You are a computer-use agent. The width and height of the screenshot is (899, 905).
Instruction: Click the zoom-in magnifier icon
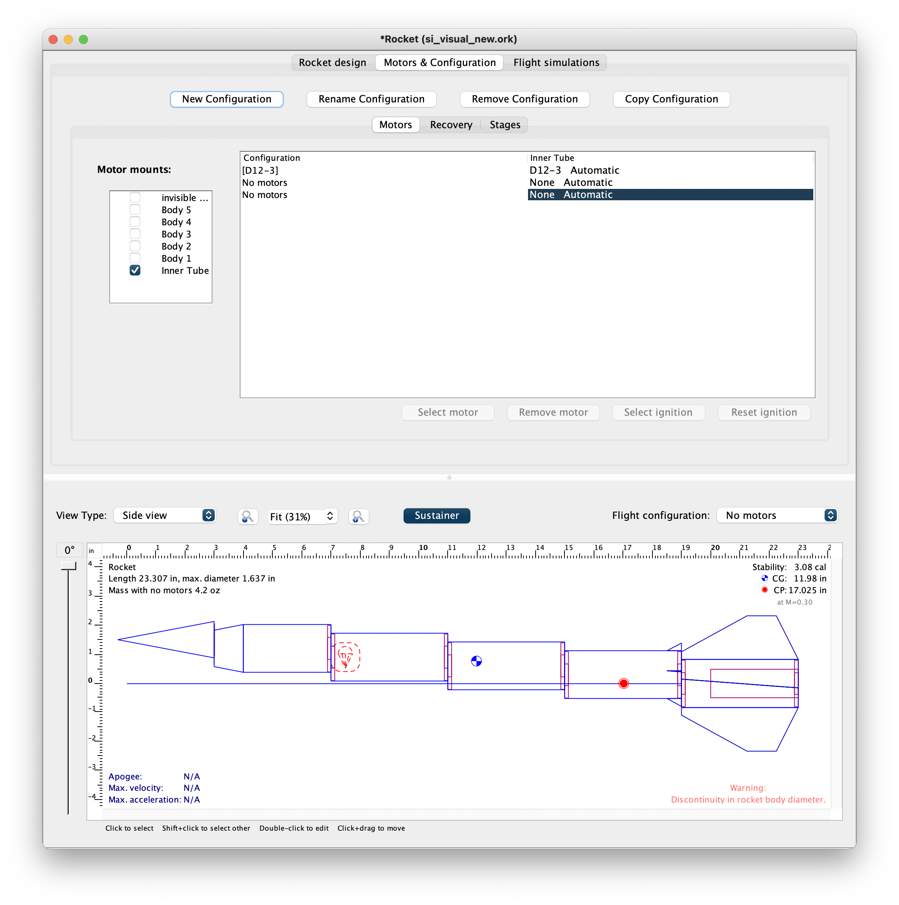click(x=358, y=516)
